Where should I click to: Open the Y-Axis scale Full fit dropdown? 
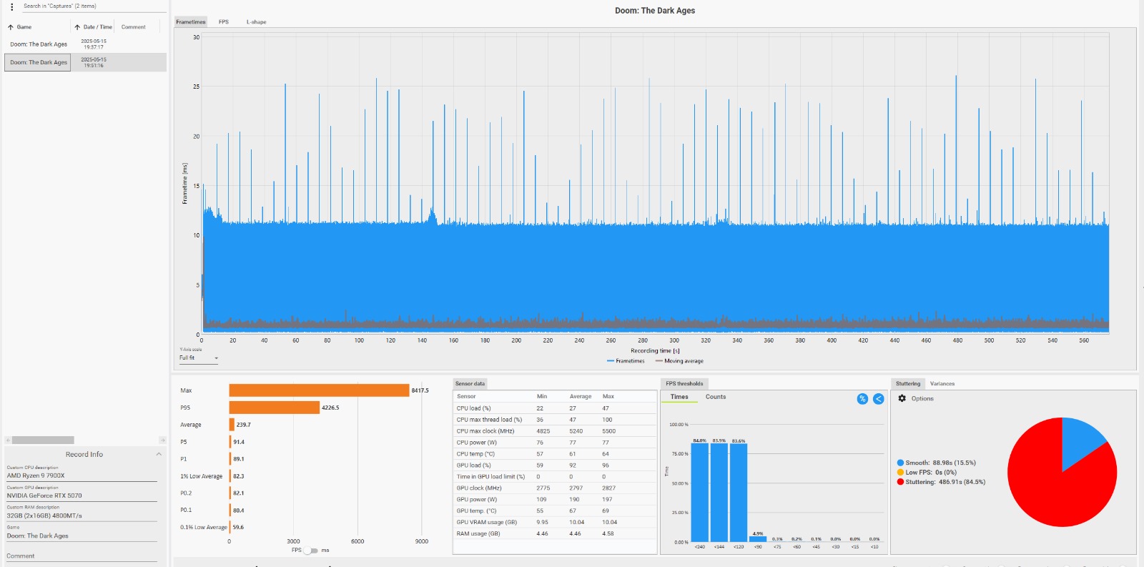coord(199,358)
